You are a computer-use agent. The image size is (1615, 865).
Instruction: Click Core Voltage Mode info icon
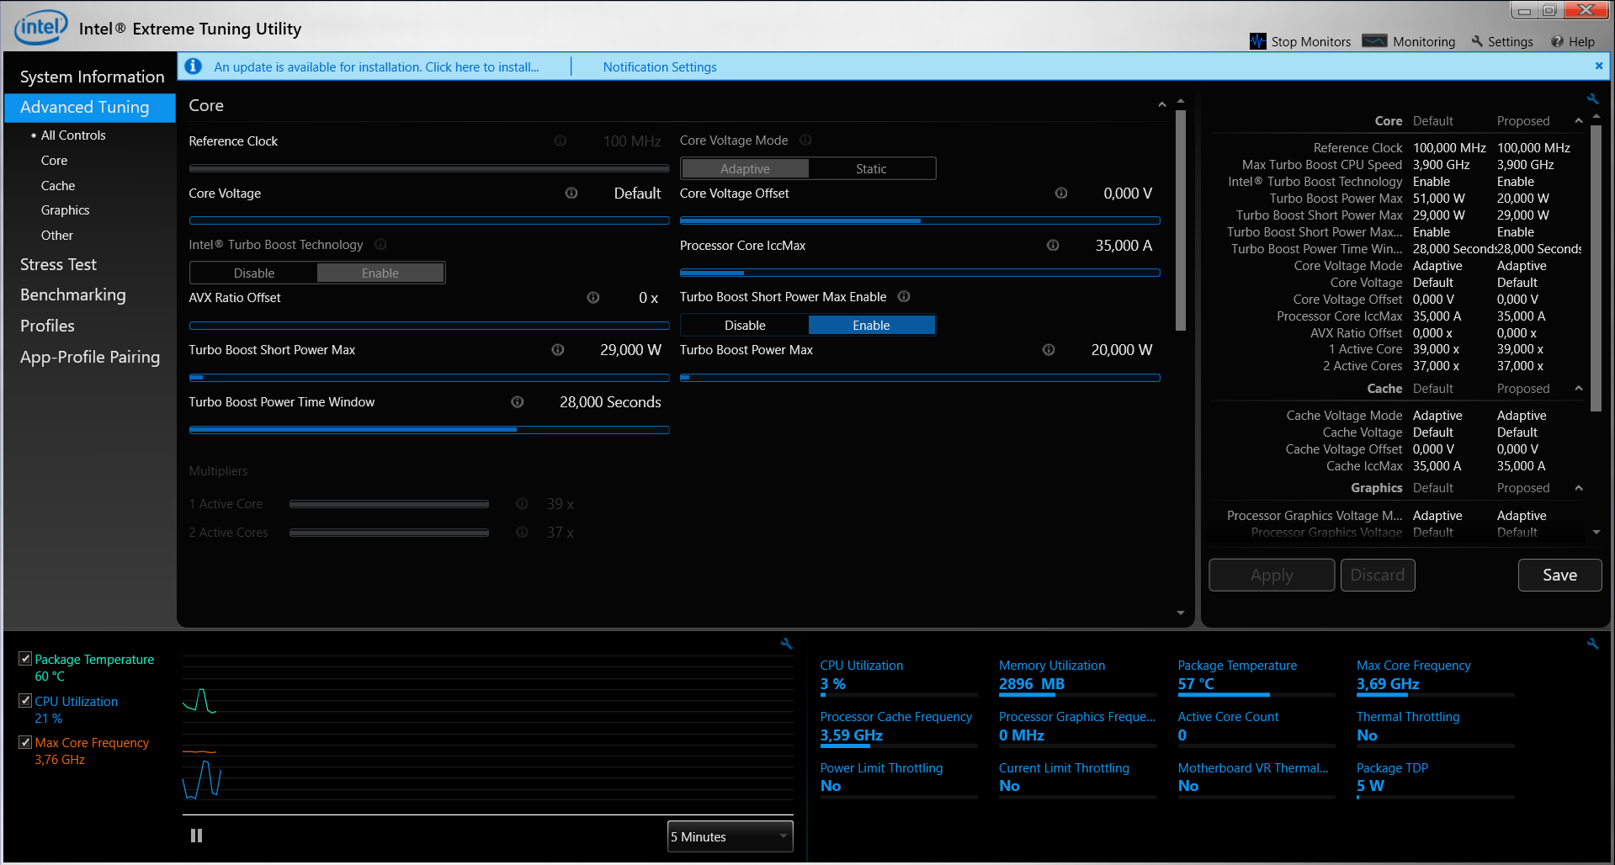tap(805, 140)
